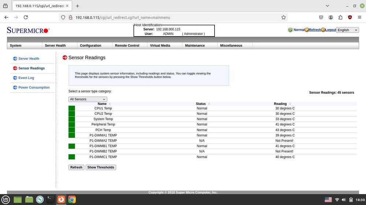The image size is (366, 205).
Task: Click the Server Health arrow icon in sidebar
Action: 15,58
